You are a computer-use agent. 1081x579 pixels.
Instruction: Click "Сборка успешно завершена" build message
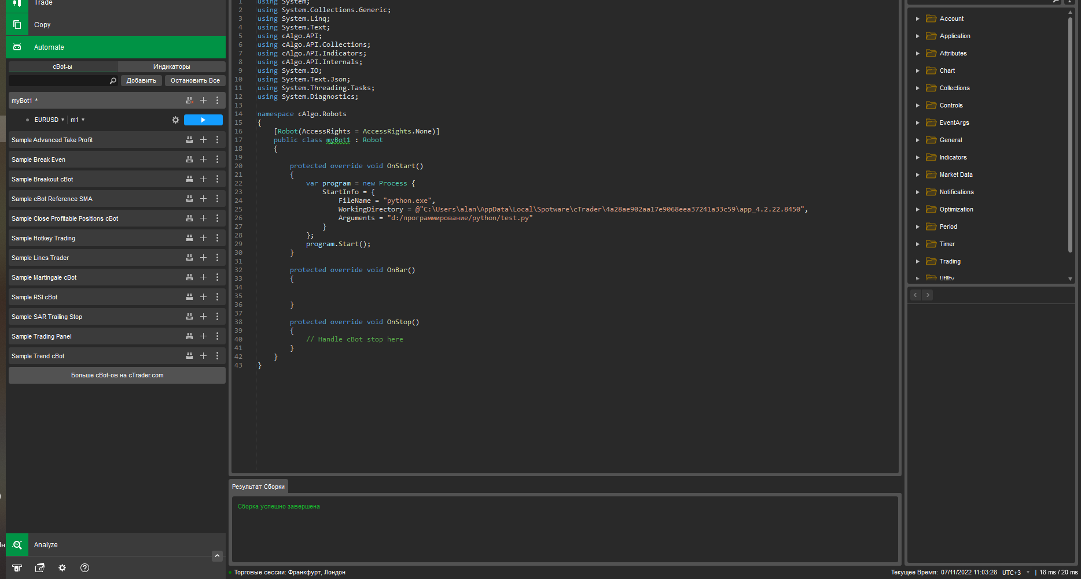click(278, 506)
